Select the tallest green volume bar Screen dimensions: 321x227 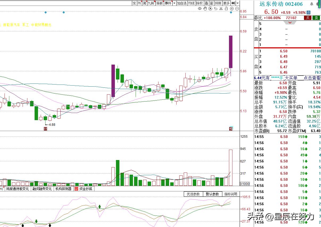[118, 173]
